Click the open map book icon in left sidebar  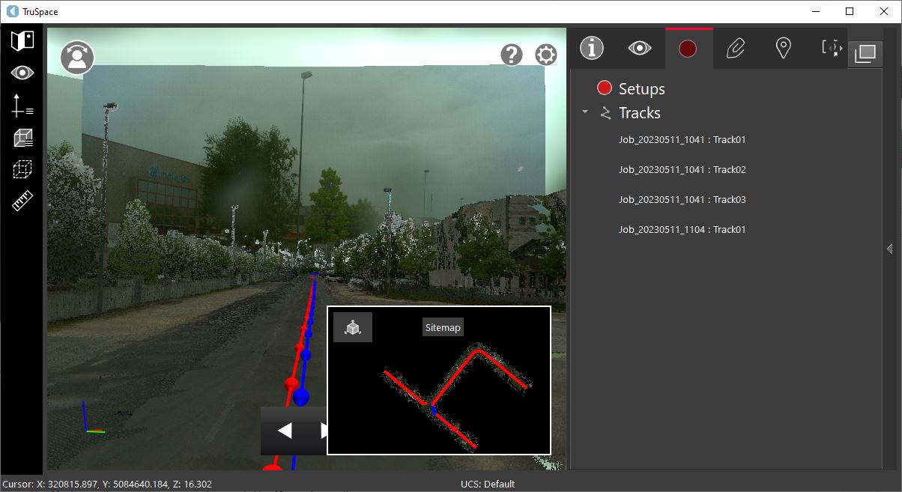(22, 40)
